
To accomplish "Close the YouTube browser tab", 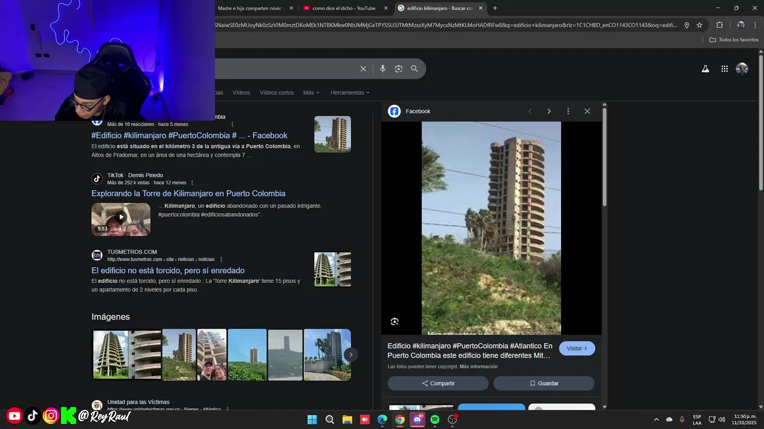I will point(386,8).
